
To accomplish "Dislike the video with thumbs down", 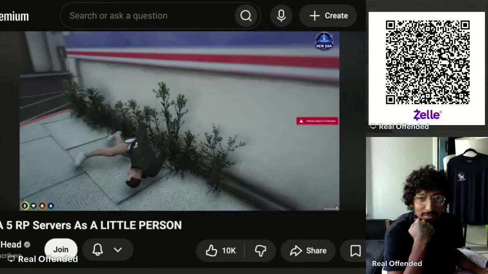I will point(261,250).
